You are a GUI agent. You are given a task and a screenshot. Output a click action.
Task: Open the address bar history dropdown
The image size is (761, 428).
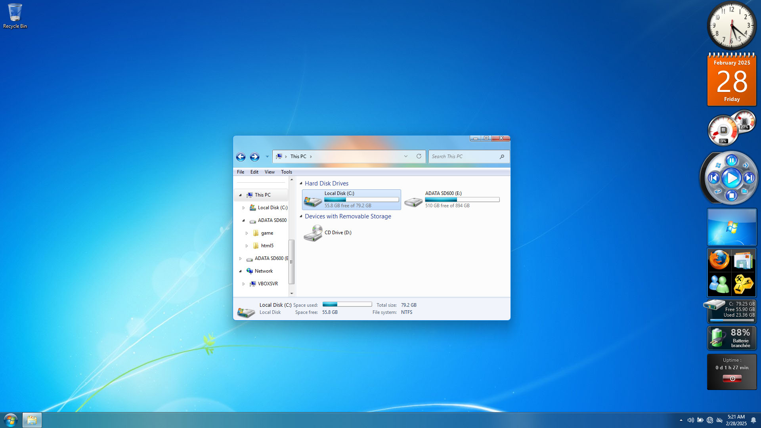405,156
